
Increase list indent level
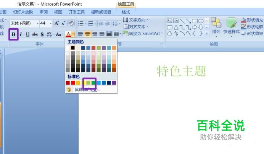(x=108, y=23)
